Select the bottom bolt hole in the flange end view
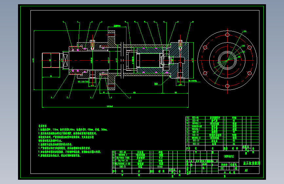The image size is (284, 184). pyautogui.click(x=227, y=86)
